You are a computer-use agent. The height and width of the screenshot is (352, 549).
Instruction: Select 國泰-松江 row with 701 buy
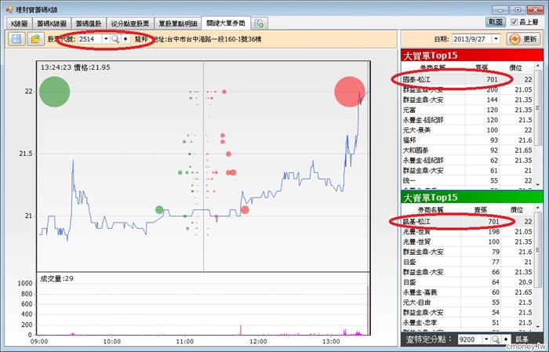click(467, 79)
